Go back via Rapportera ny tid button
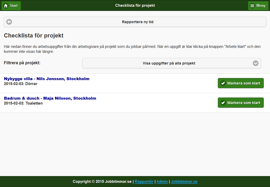Image resolution: width=270 pixels, height=187 pixels. [x=135, y=22]
